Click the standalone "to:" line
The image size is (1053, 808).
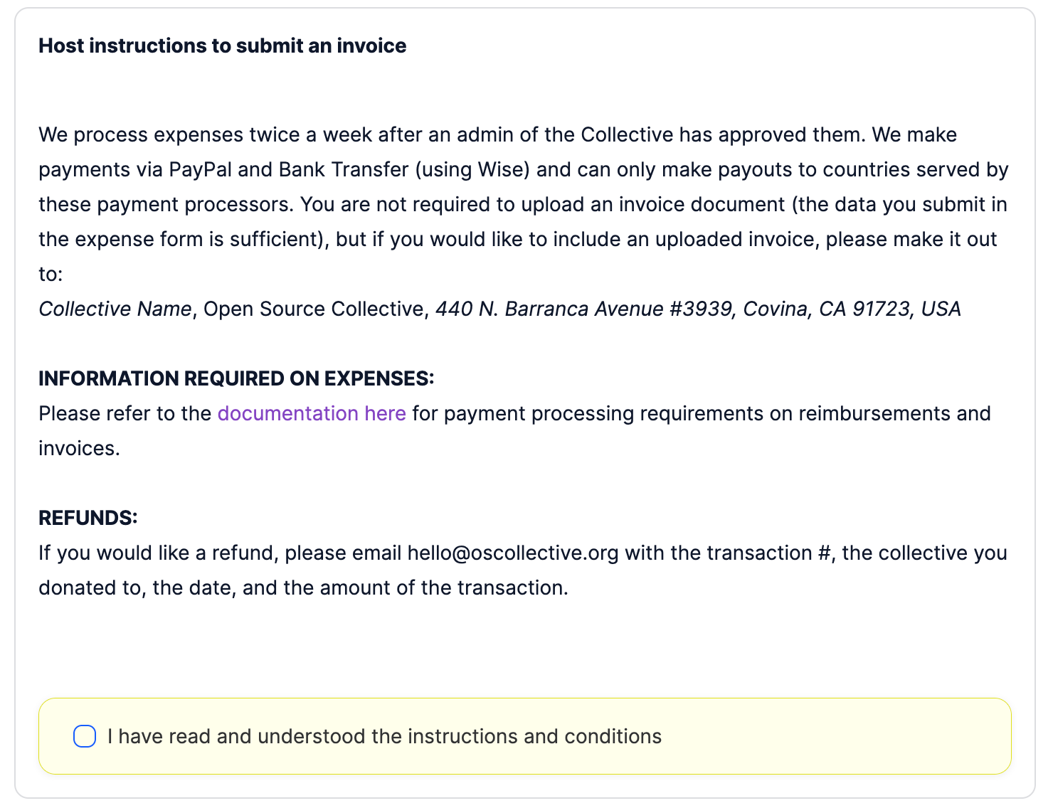[51, 274]
